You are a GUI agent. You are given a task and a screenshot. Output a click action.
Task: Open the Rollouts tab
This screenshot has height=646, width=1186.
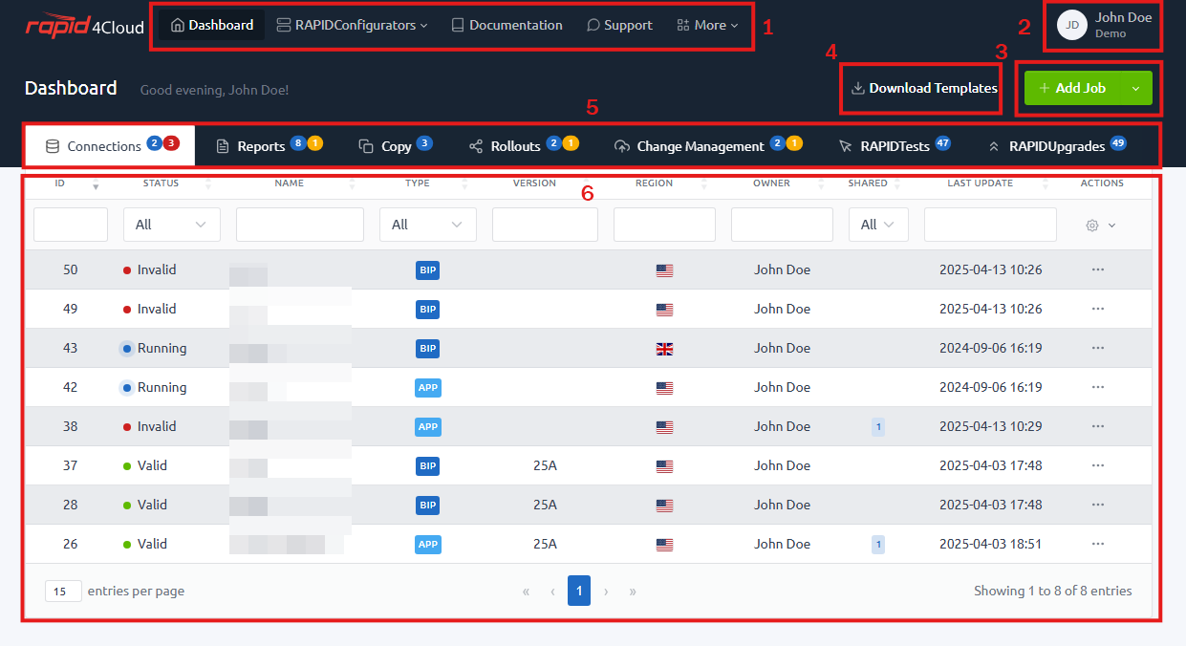[x=524, y=146]
